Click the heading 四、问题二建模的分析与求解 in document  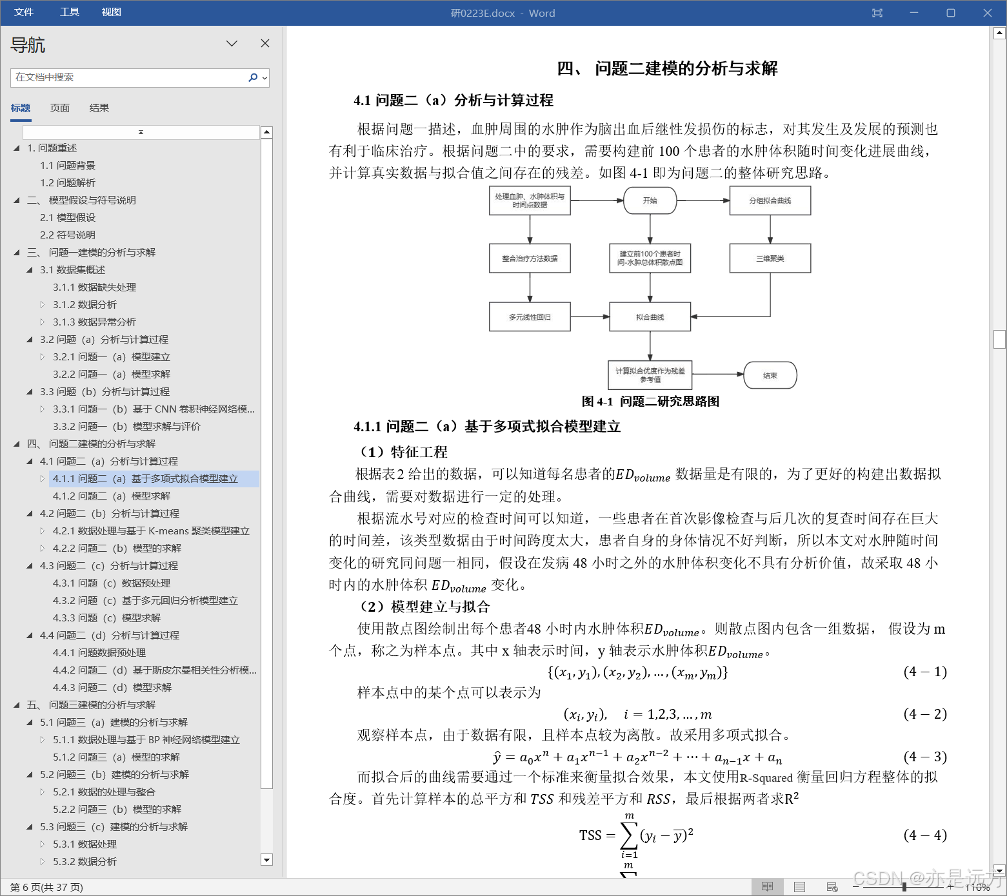tap(667, 68)
